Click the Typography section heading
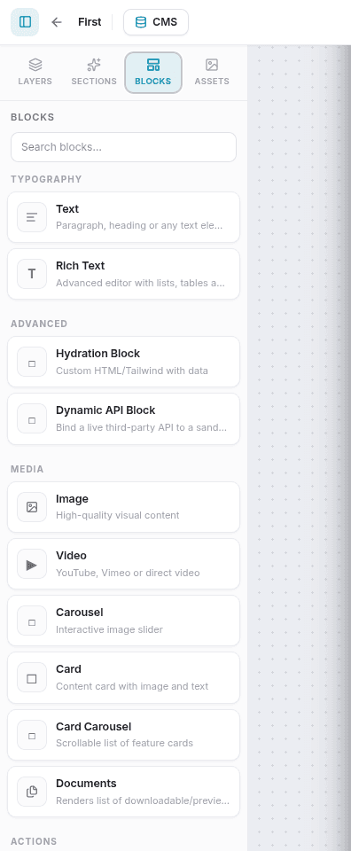The height and width of the screenshot is (851, 351). (x=46, y=179)
